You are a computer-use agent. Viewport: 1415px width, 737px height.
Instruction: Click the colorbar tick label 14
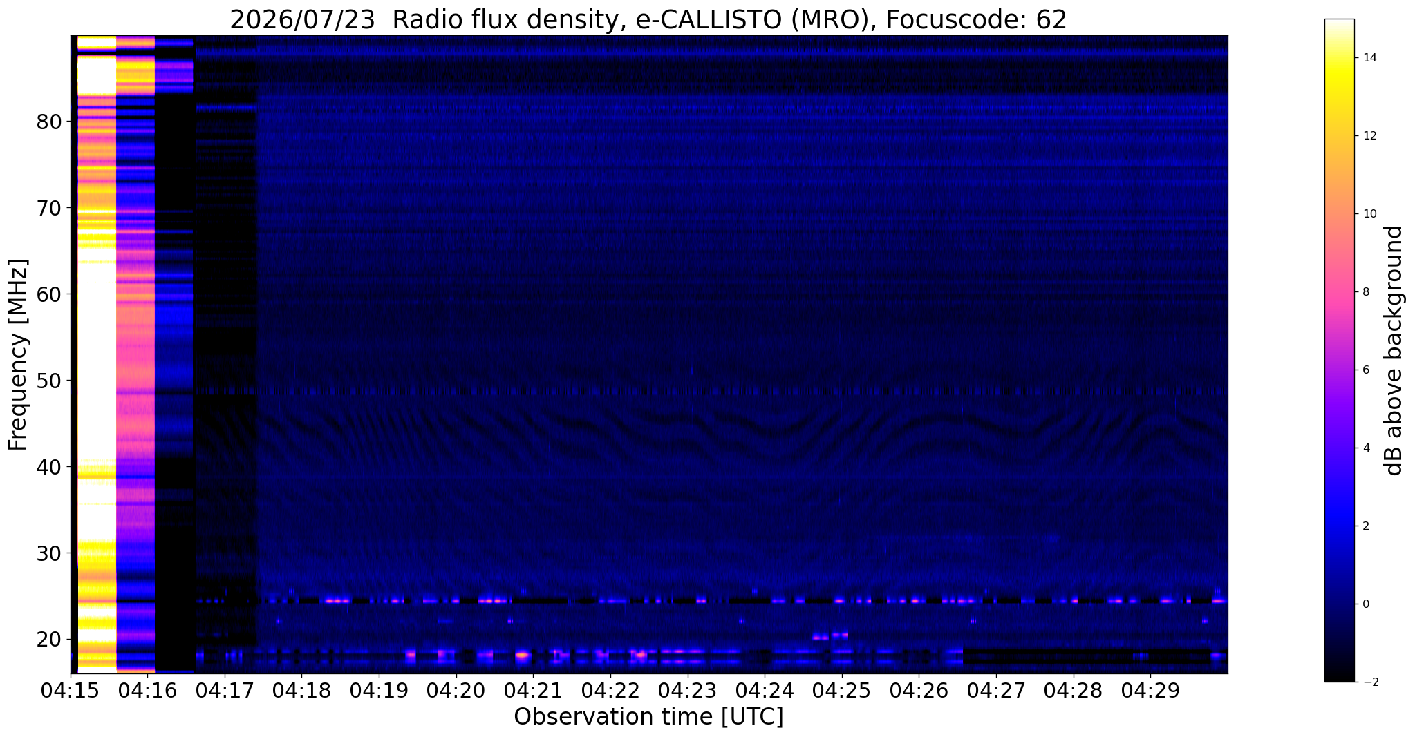[1369, 58]
